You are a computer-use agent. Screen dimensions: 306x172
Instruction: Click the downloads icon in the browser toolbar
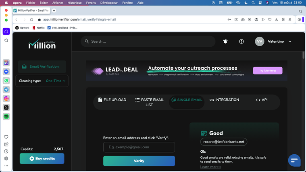click(x=276, y=19)
